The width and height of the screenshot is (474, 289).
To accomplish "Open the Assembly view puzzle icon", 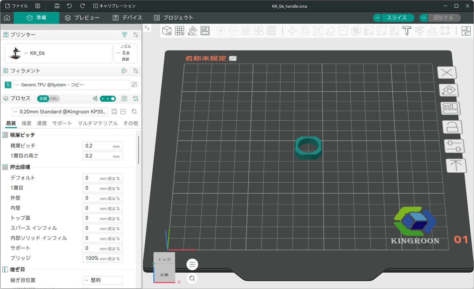I will point(466,31).
